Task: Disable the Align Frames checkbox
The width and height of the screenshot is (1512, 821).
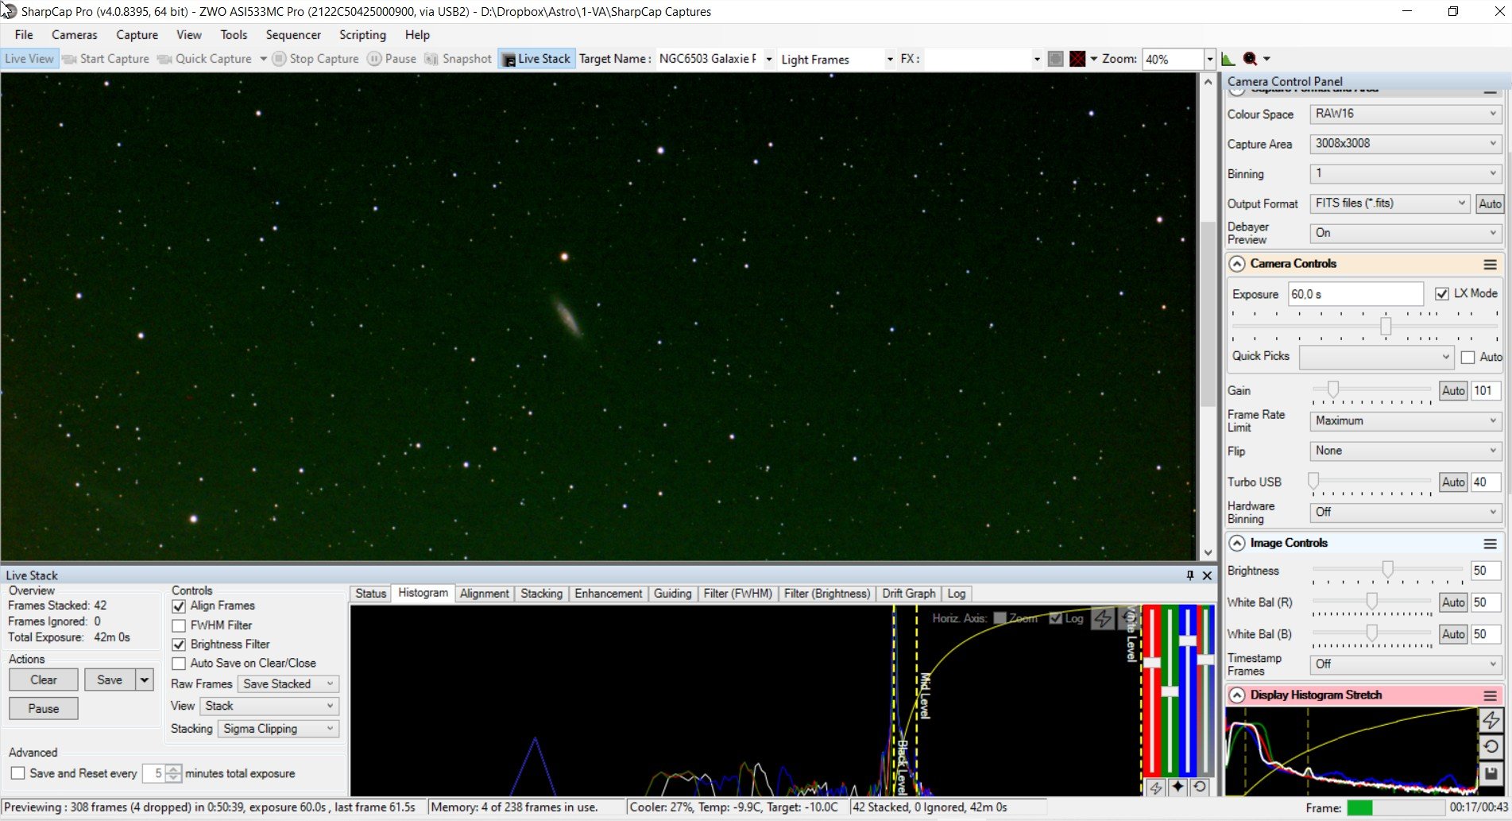Action: tap(179, 606)
